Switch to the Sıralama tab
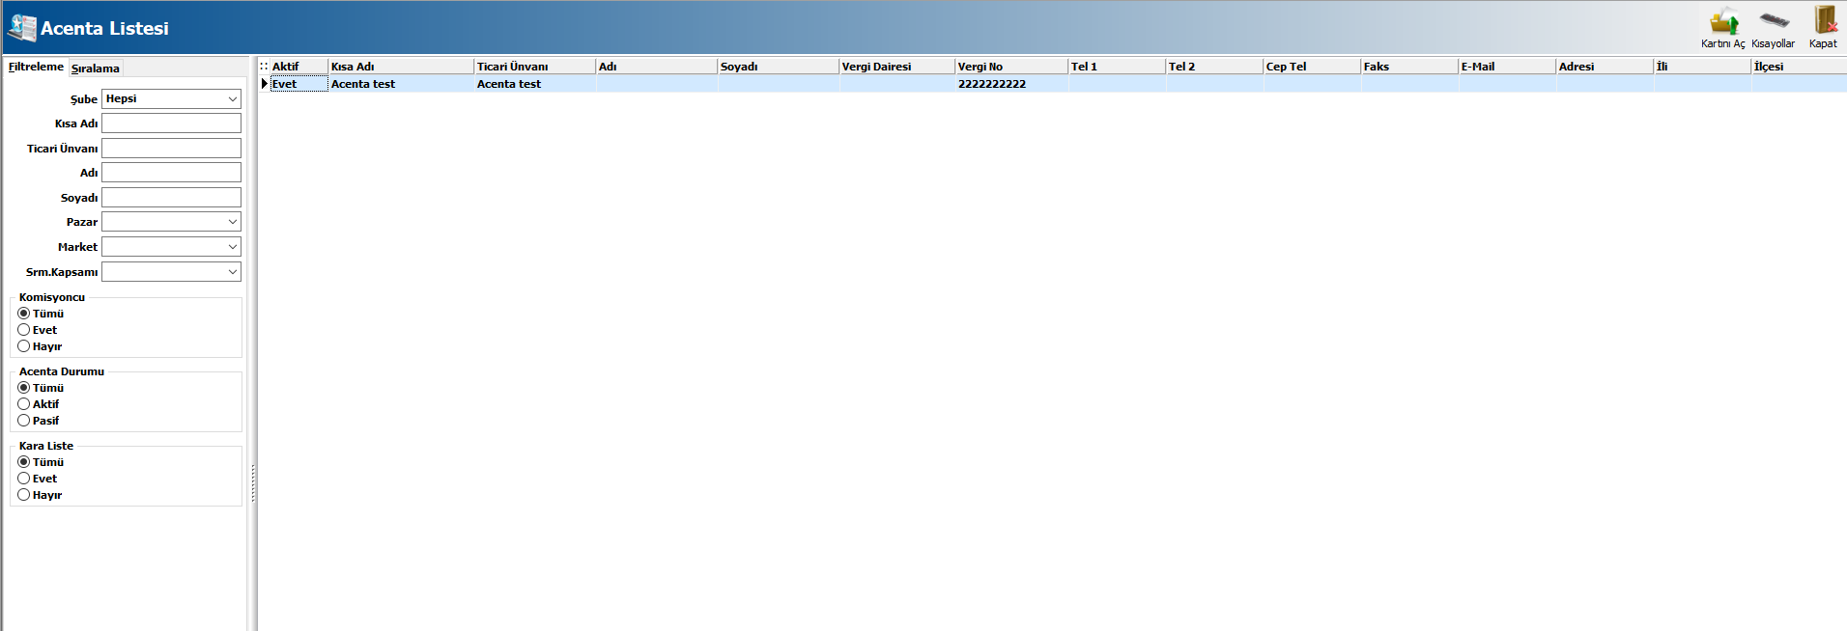The height and width of the screenshot is (631, 1847). (96, 68)
